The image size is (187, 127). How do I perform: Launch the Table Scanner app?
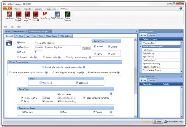[68, 16]
